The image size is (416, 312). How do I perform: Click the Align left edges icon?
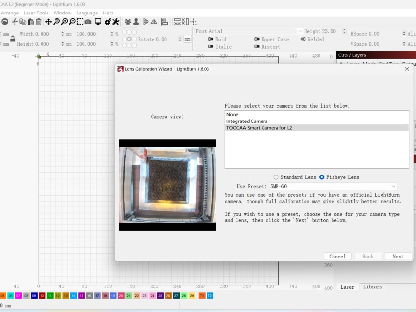[x=165, y=22]
